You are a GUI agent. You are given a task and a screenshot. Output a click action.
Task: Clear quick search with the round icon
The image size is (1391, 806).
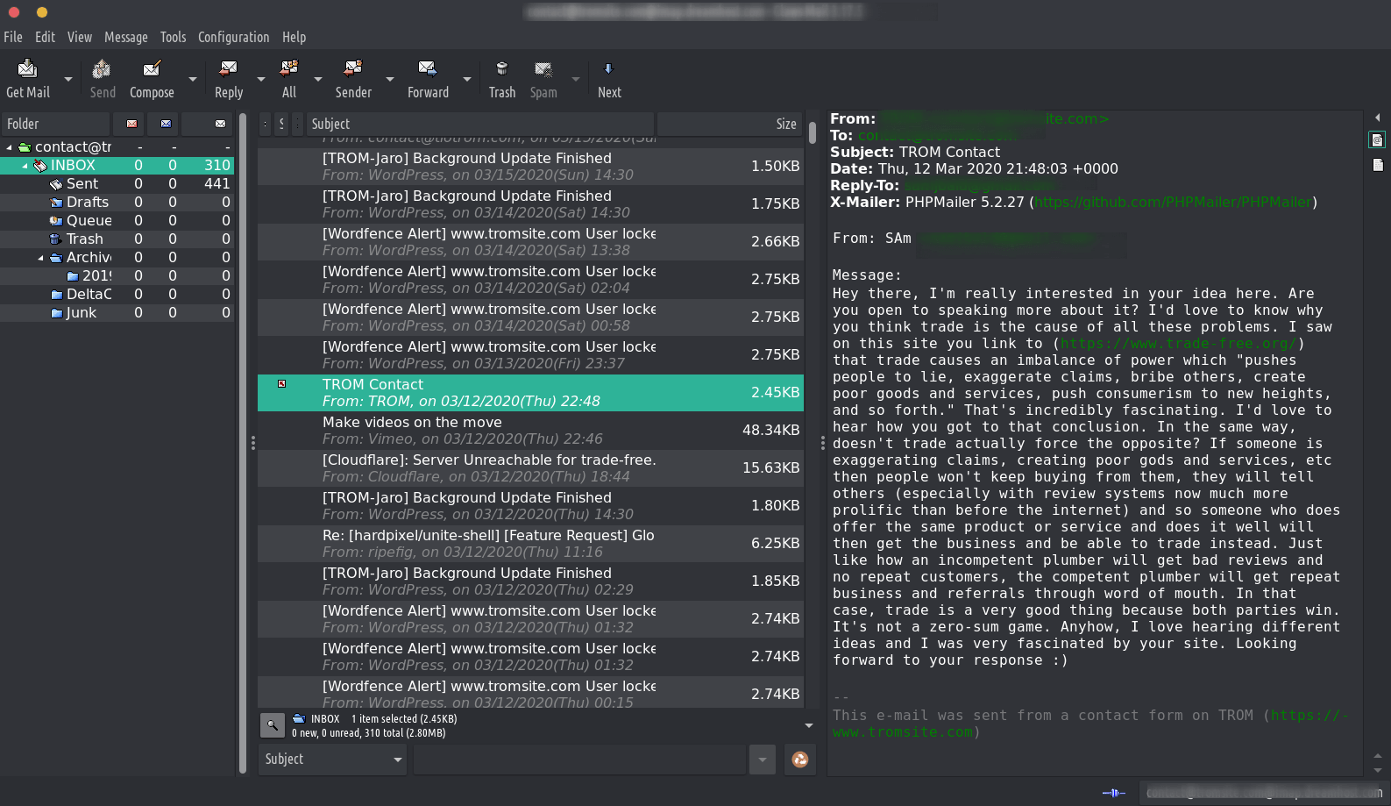pyautogui.click(x=800, y=760)
